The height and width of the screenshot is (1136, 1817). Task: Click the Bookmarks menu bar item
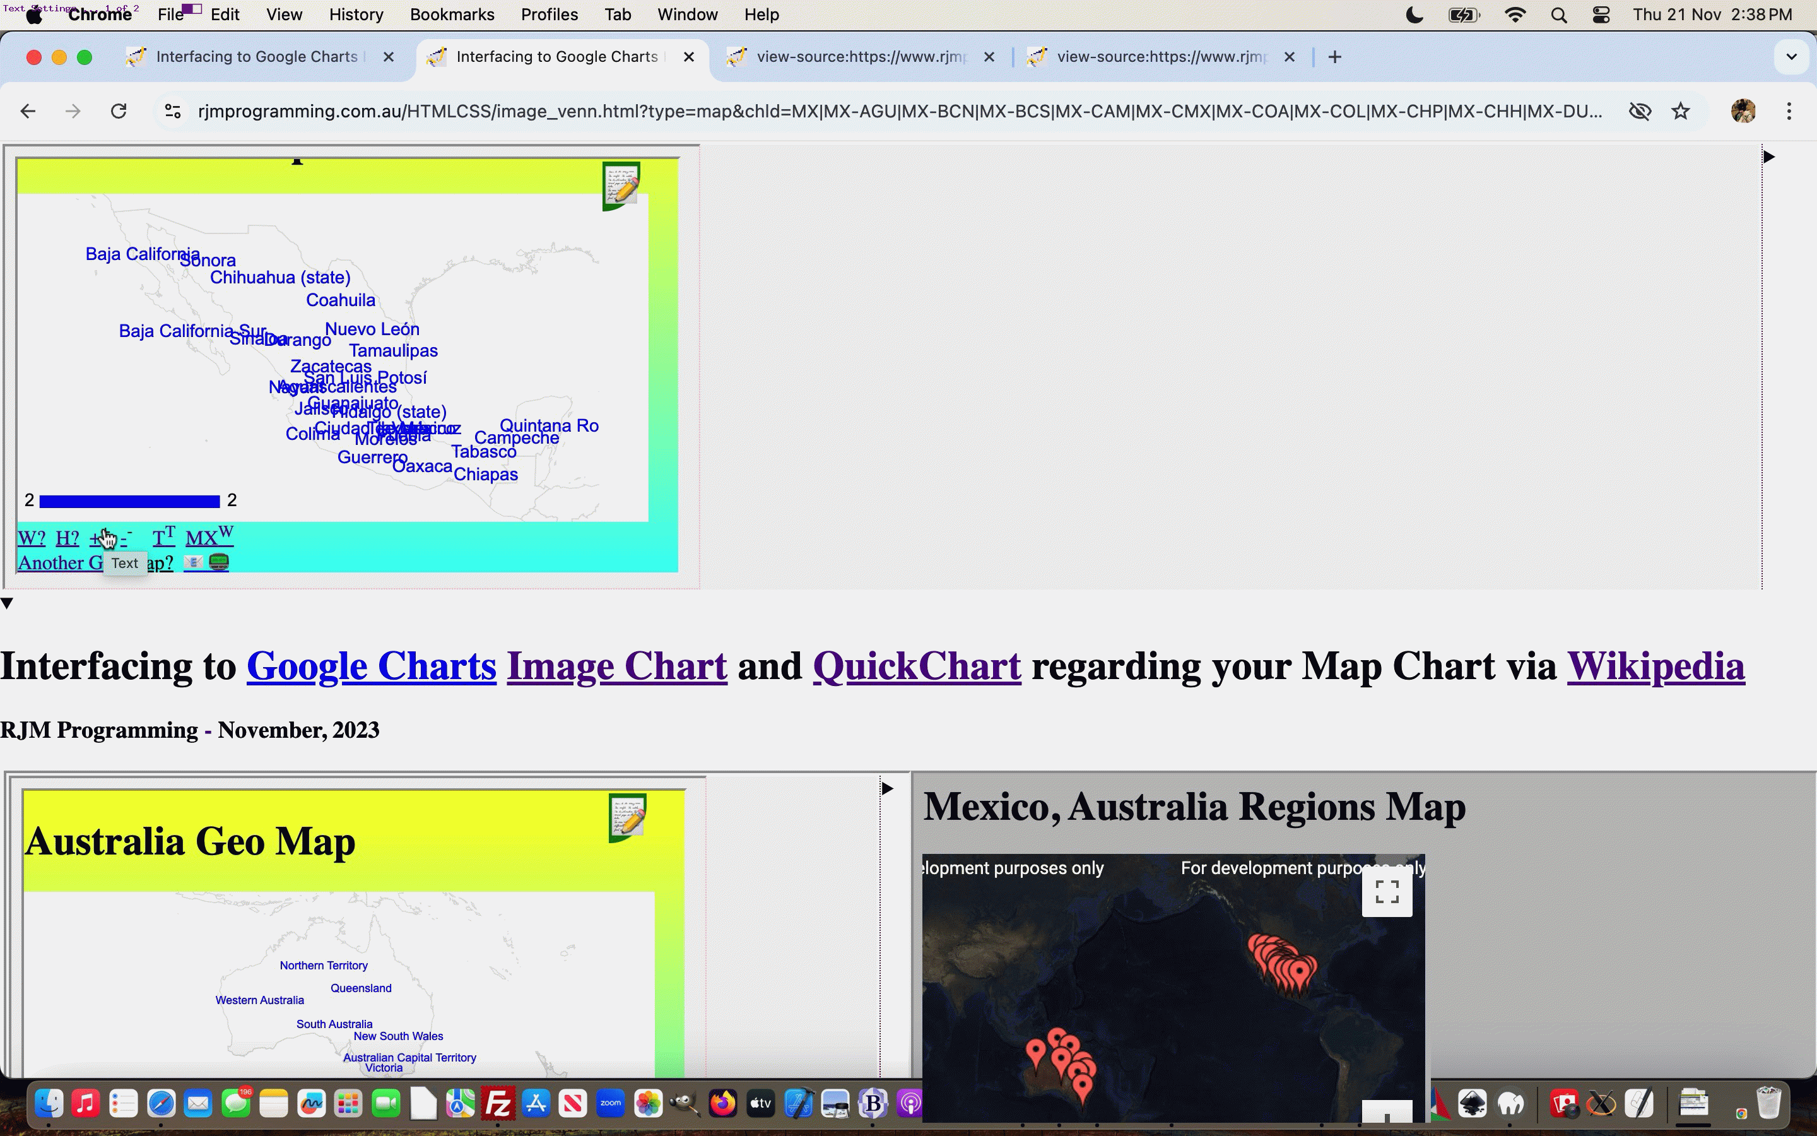point(452,15)
